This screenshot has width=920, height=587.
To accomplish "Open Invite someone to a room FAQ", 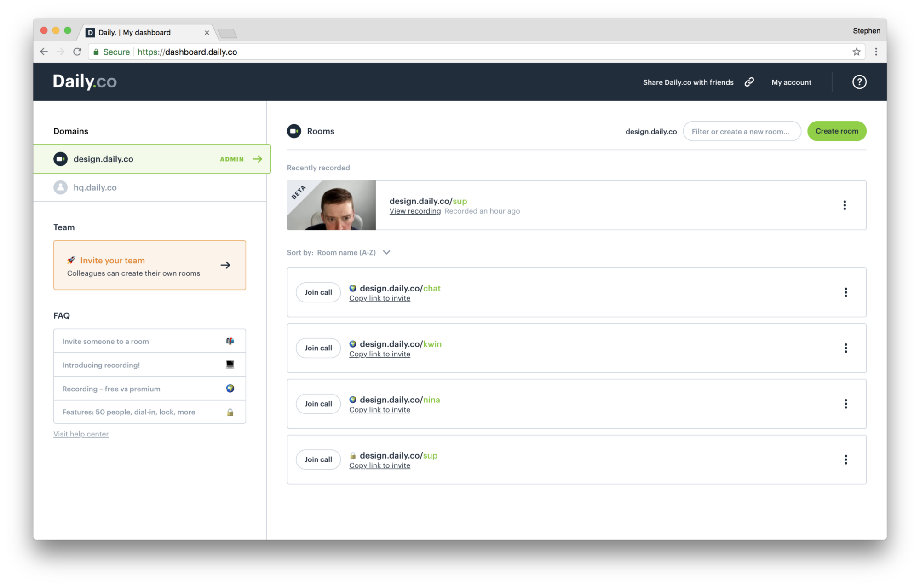I will pyautogui.click(x=149, y=341).
